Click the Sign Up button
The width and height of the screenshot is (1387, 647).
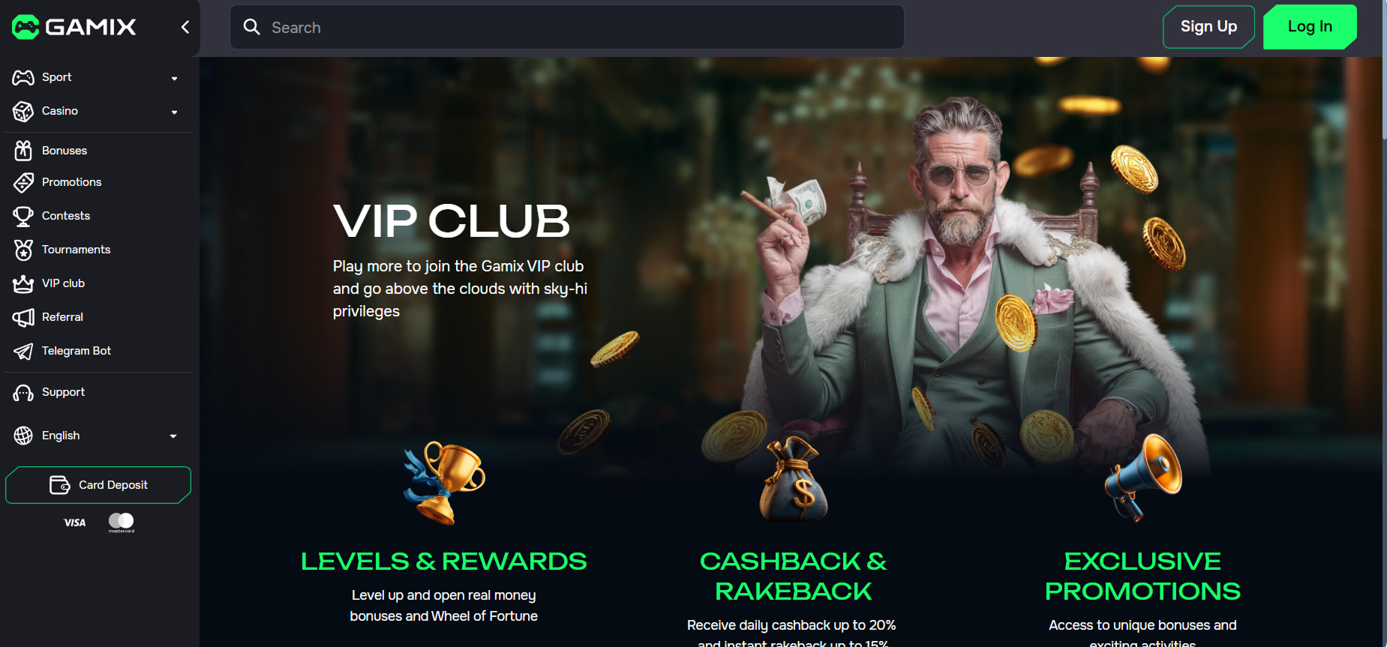click(1208, 27)
